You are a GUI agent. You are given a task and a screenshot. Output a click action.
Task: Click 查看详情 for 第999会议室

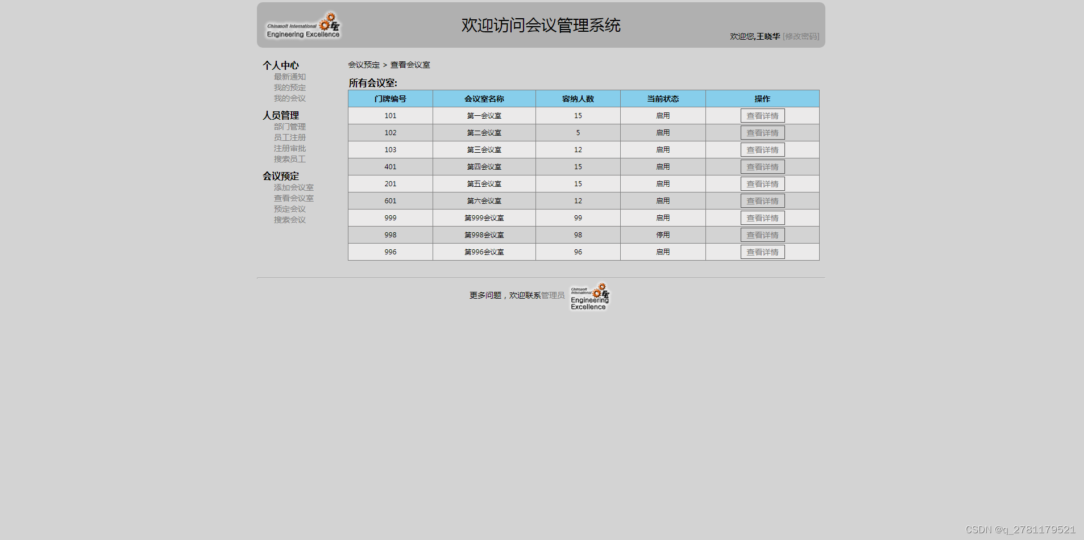[x=762, y=218]
